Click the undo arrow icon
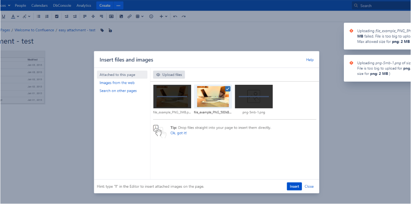Viewport: 411px width, 204px height. (x=175, y=16)
